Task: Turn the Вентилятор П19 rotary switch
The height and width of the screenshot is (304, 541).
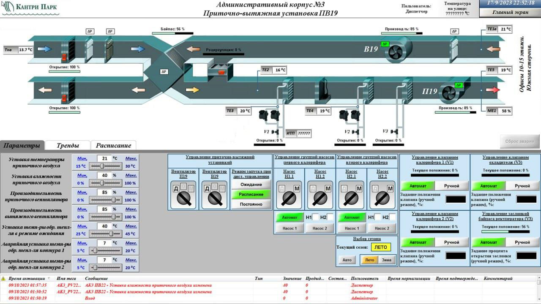Action: (x=183, y=196)
